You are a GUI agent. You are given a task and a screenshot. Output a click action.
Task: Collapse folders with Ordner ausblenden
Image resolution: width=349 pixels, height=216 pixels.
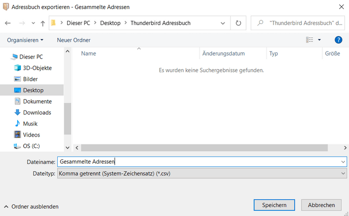[31, 207]
